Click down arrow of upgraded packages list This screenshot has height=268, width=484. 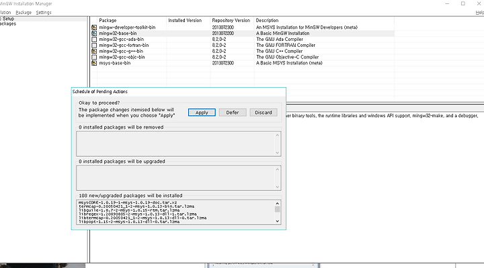277,187
